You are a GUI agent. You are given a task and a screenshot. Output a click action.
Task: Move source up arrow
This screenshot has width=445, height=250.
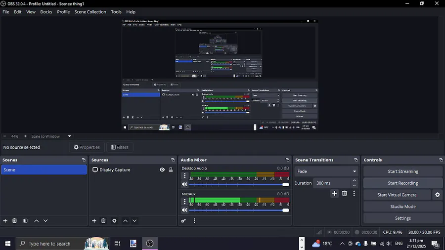point(125,220)
